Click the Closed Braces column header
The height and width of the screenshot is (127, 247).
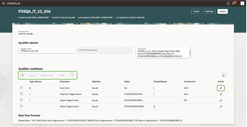[160, 82]
